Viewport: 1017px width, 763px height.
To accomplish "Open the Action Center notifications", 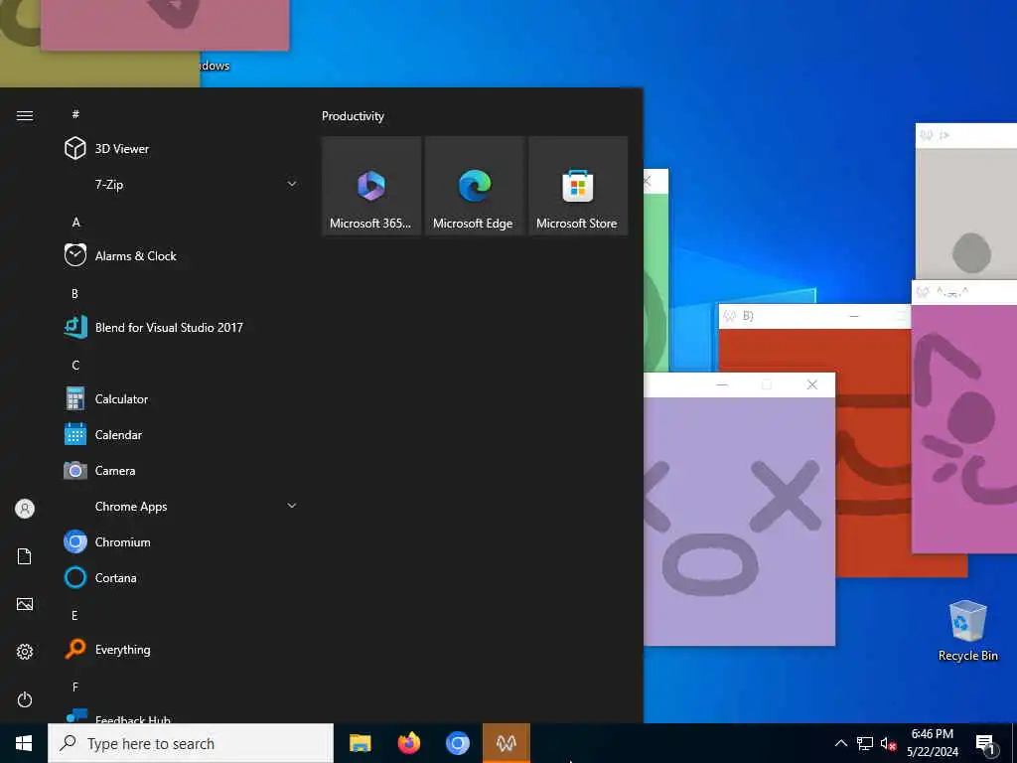I will coord(986,743).
